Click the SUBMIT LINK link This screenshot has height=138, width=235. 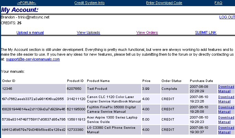(206, 32)
